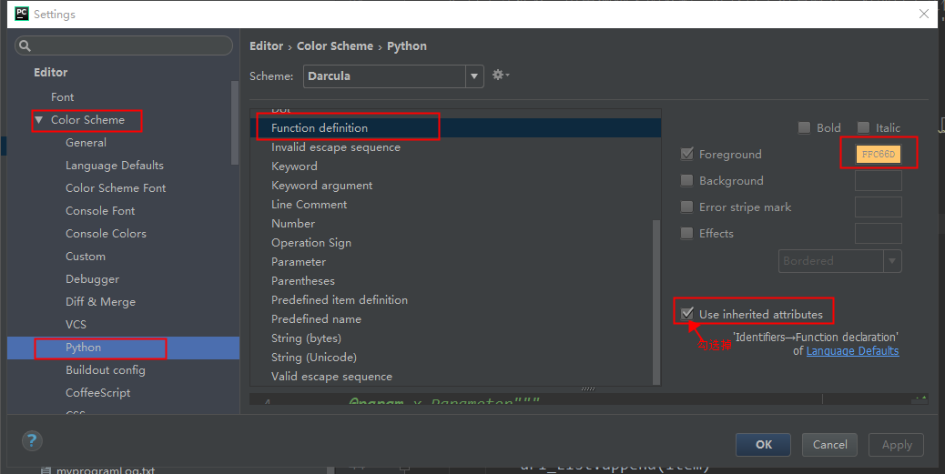Collapse the Color Scheme tree node
Viewport: 945px width, 474px height.
(x=39, y=120)
